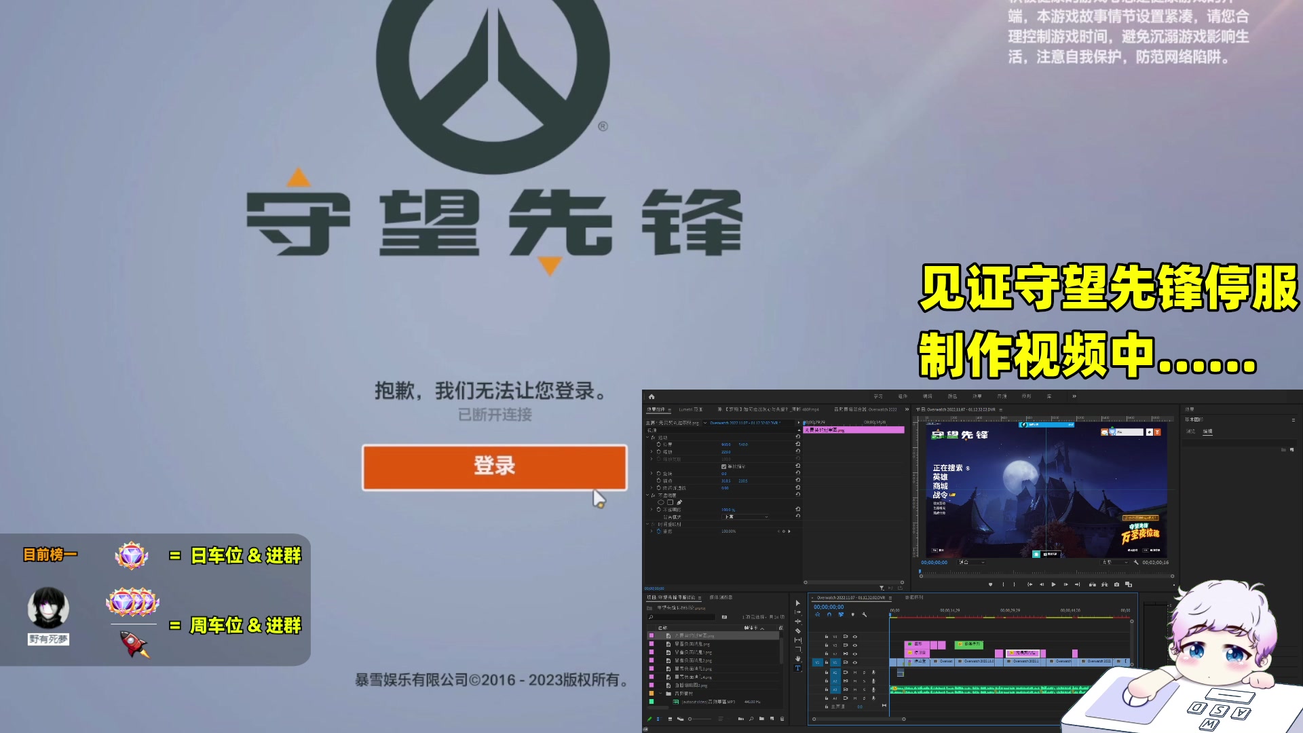Click the Program Monitor scrub bar playhead

point(920,571)
